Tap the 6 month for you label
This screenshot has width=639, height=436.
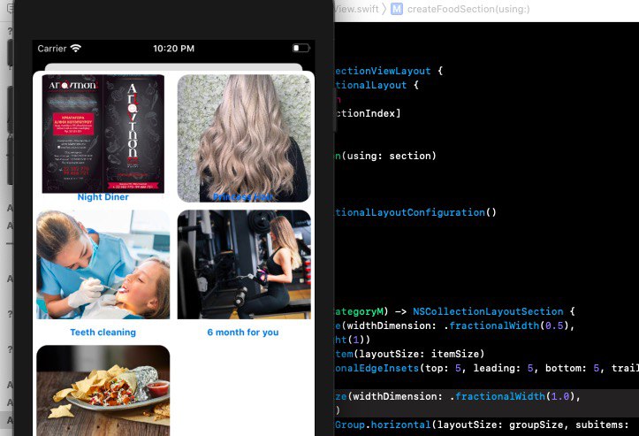(x=243, y=333)
